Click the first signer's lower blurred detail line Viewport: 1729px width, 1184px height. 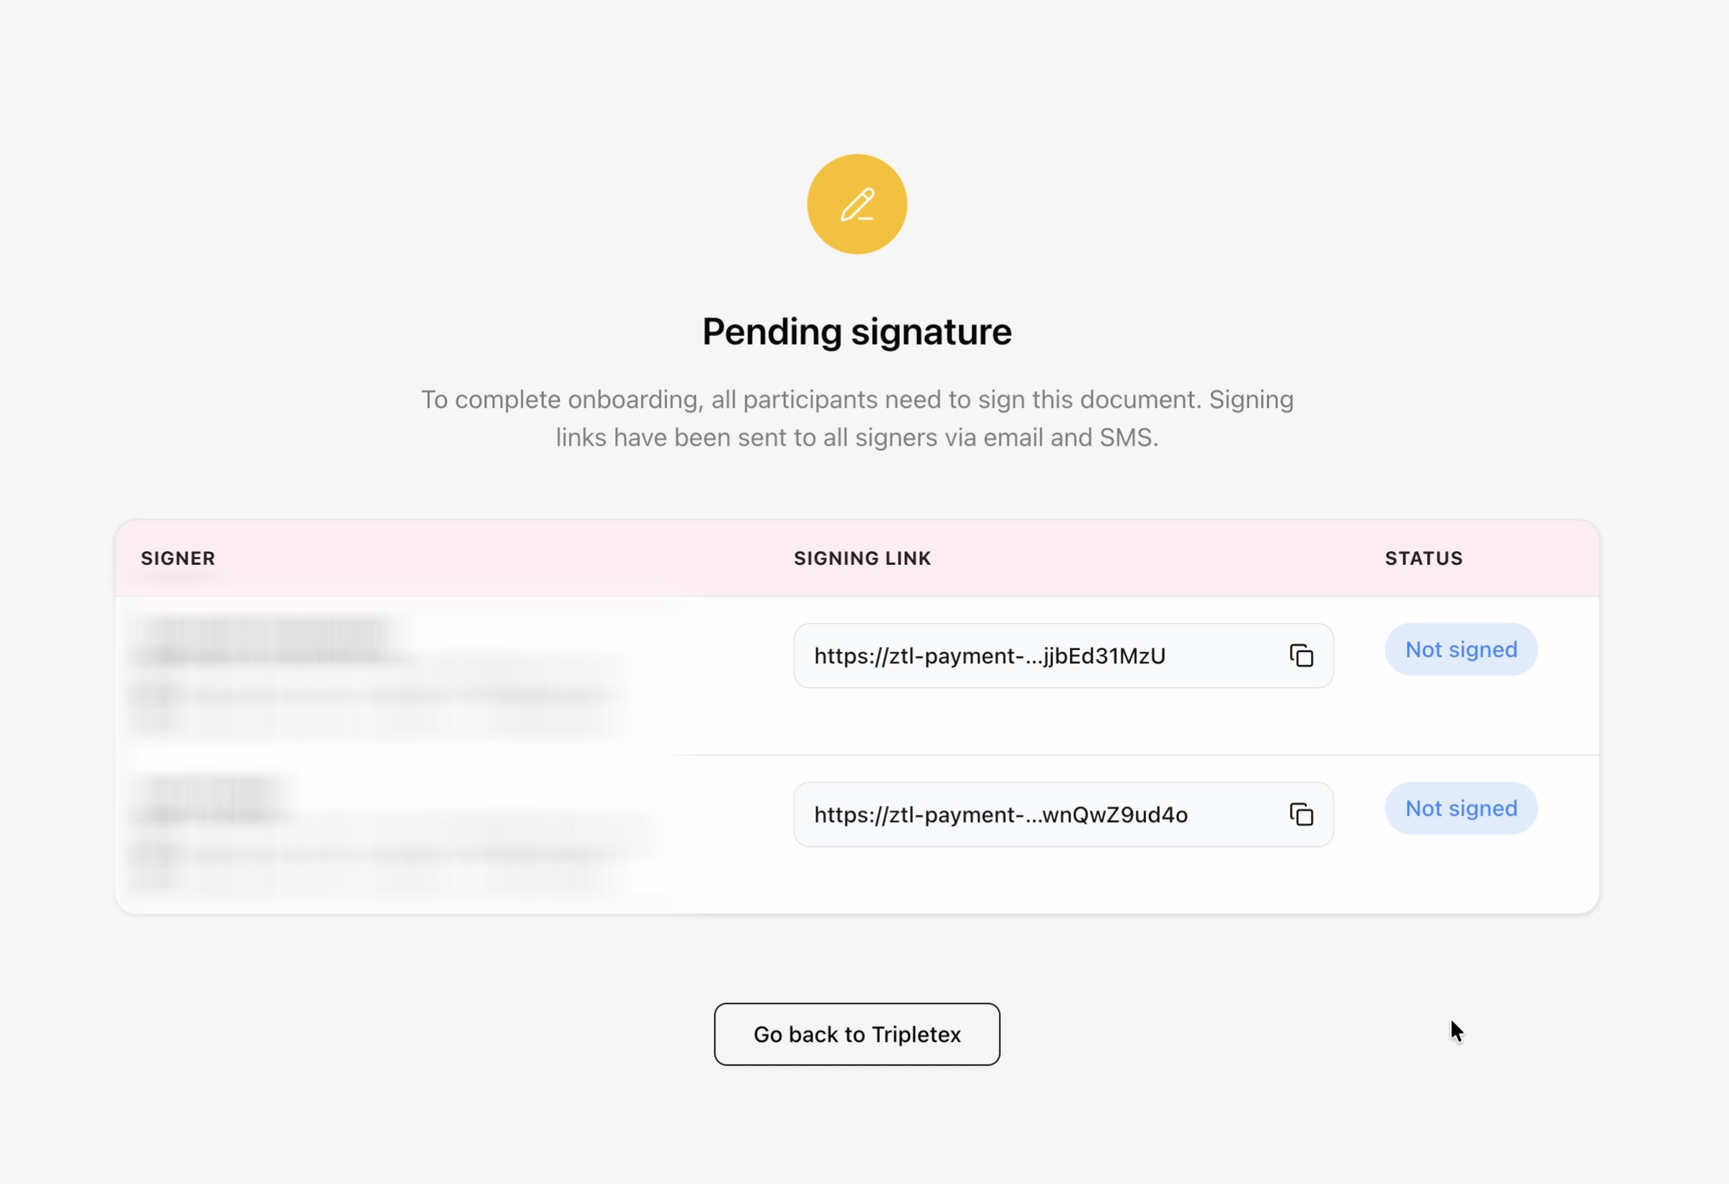pos(372,720)
